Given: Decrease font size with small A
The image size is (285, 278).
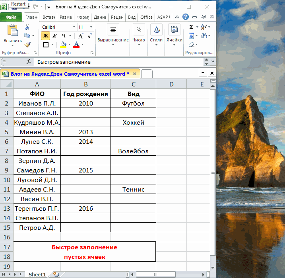Looking at the screenshot, I should (89, 36).
